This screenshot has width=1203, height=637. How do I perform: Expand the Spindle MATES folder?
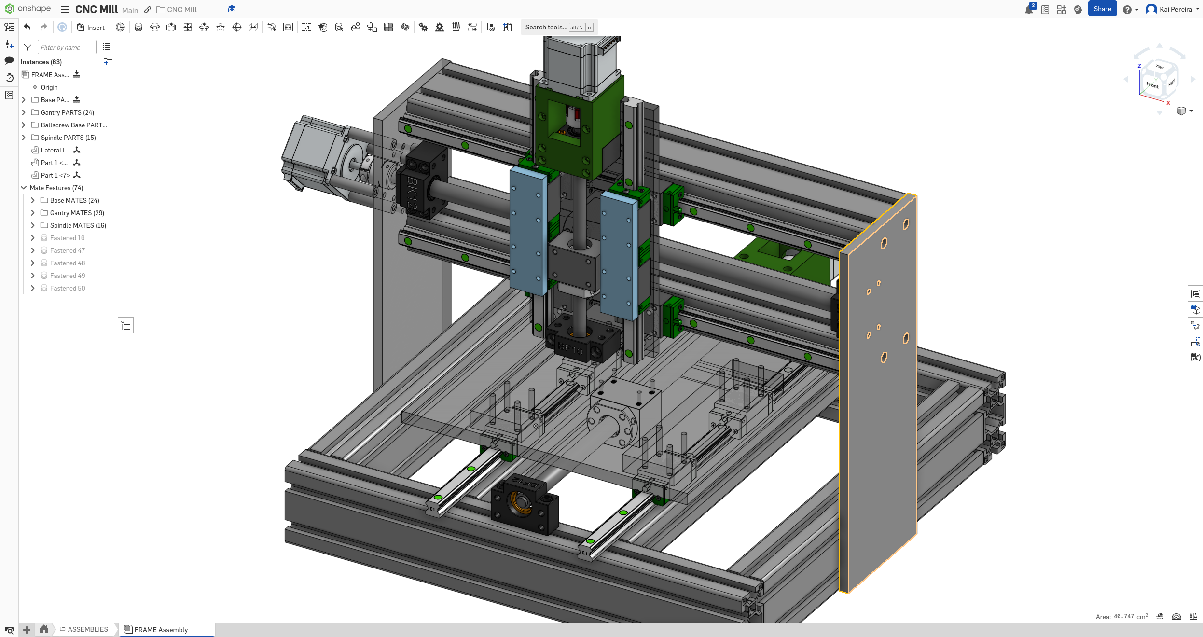[x=33, y=225]
